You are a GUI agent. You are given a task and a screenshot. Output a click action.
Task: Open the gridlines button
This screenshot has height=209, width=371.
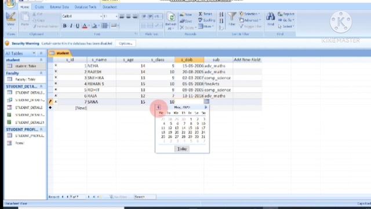point(104,26)
